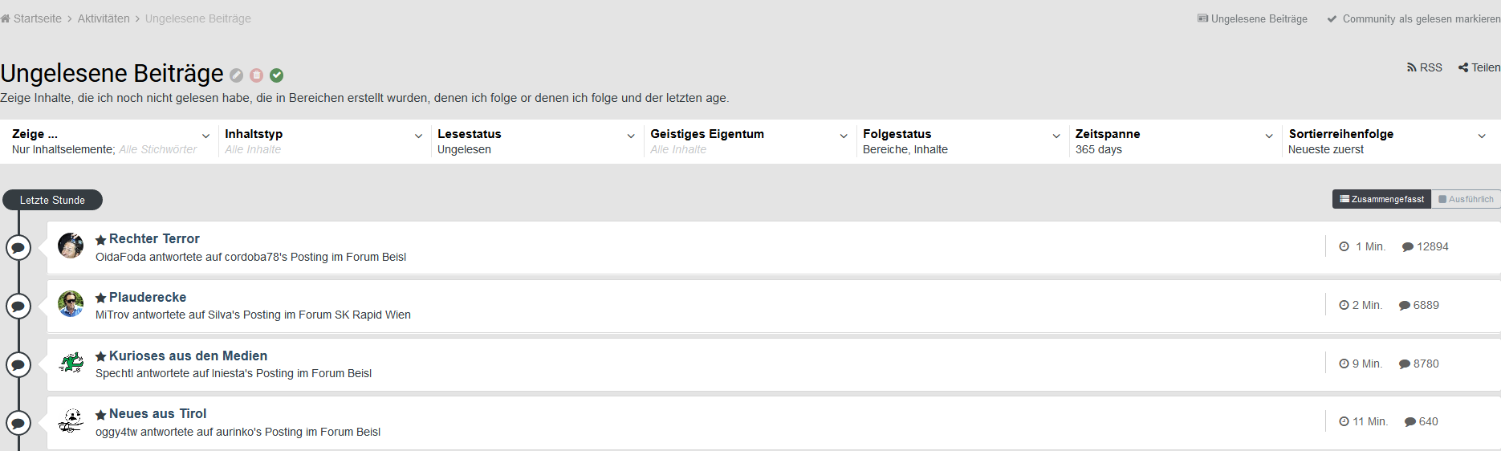Switch to Ausführlich expanded view

click(1466, 199)
